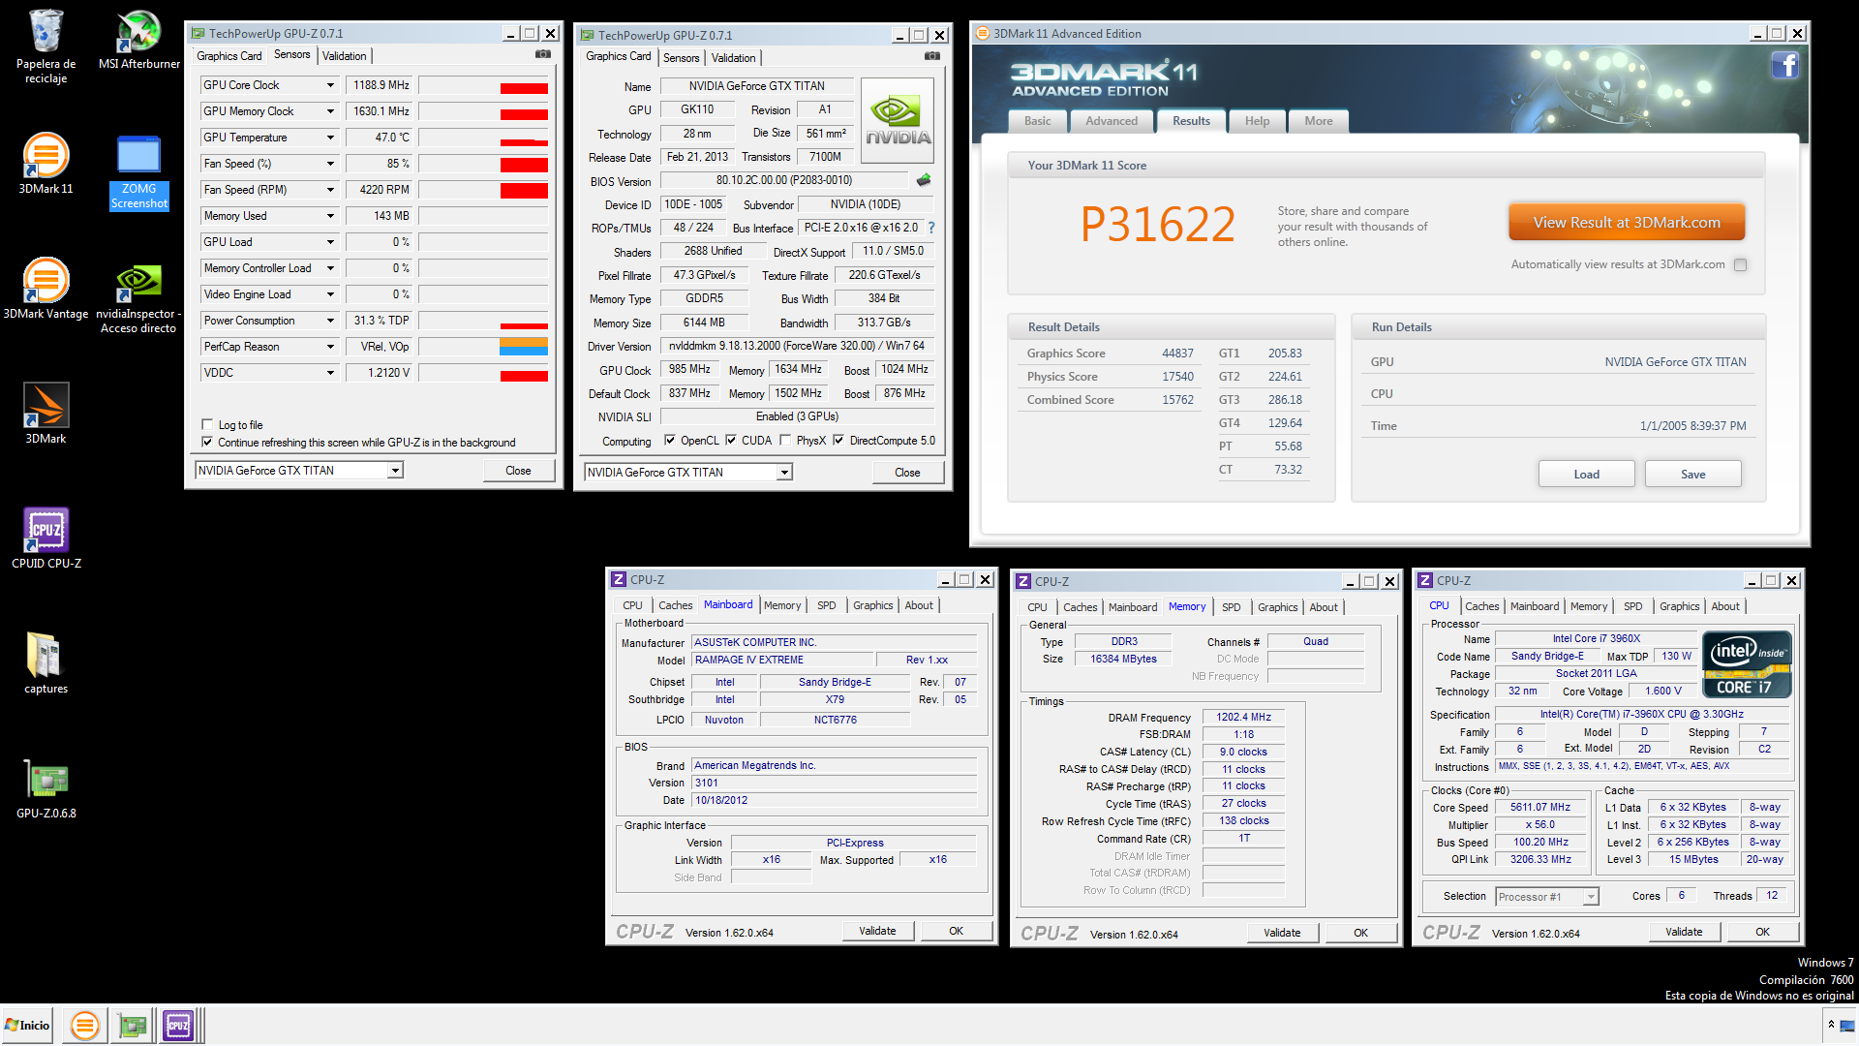Image resolution: width=1859 pixels, height=1046 pixels.
Task: Click the 3DMark 11 taskbar icon
Action: click(85, 1026)
